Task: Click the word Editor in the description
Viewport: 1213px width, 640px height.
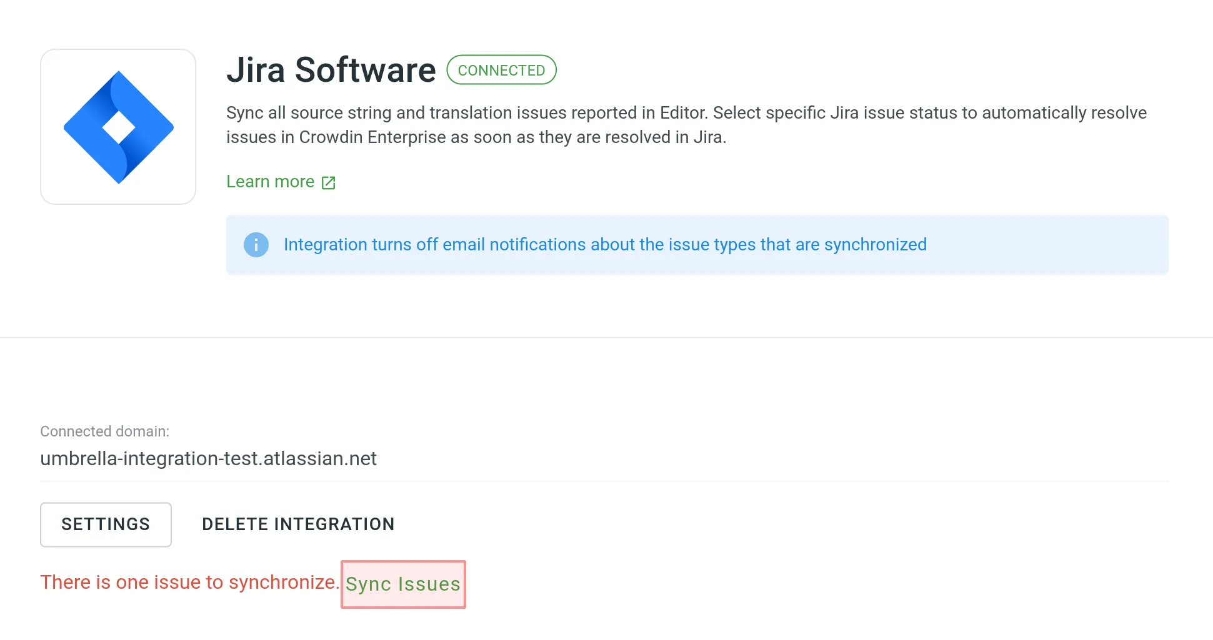Action: [x=683, y=113]
